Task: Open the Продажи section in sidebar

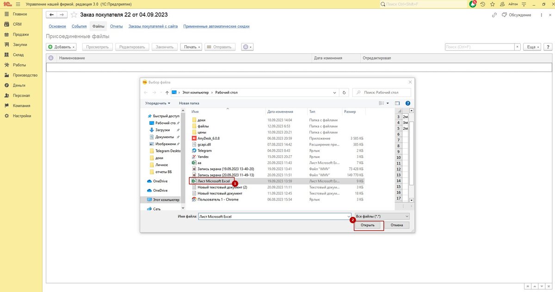Action: (21, 35)
